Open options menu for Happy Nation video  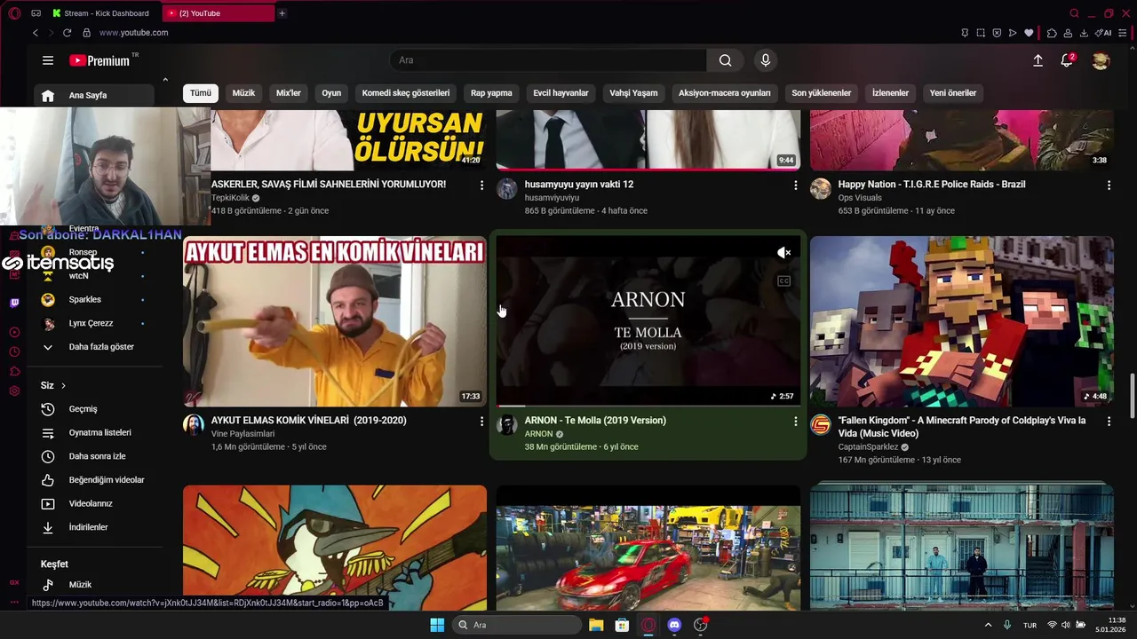click(1109, 185)
